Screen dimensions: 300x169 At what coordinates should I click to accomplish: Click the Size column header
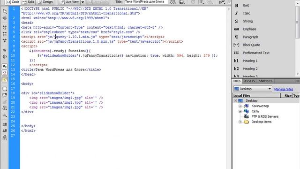tap(286, 95)
